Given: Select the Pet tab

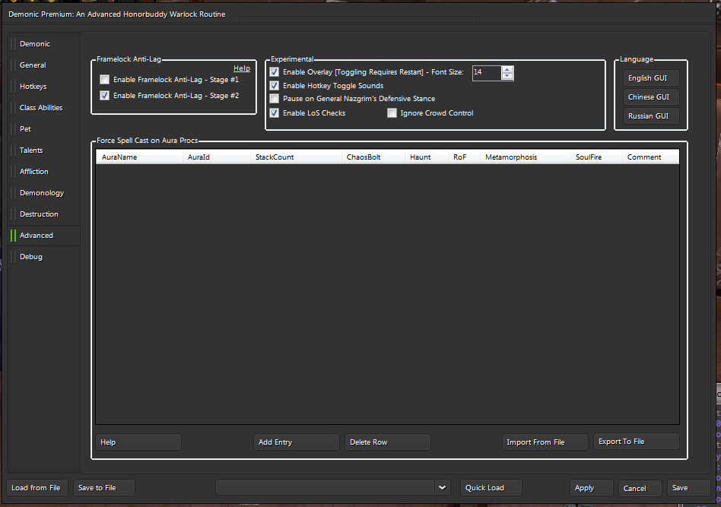Looking at the screenshot, I should coord(43,129).
